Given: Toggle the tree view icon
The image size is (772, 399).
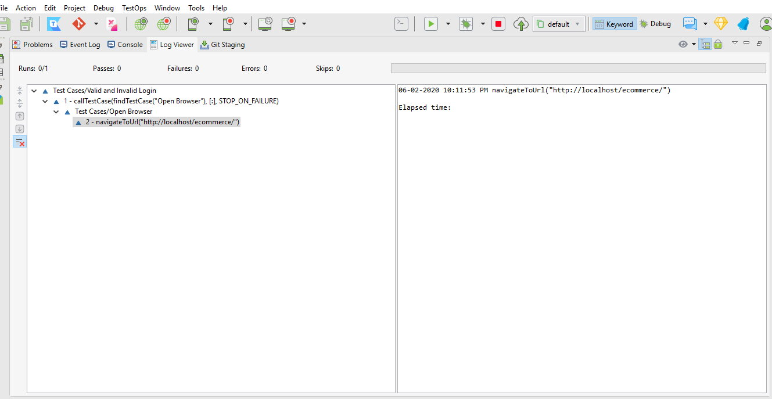Looking at the screenshot, I should (705, 44).
